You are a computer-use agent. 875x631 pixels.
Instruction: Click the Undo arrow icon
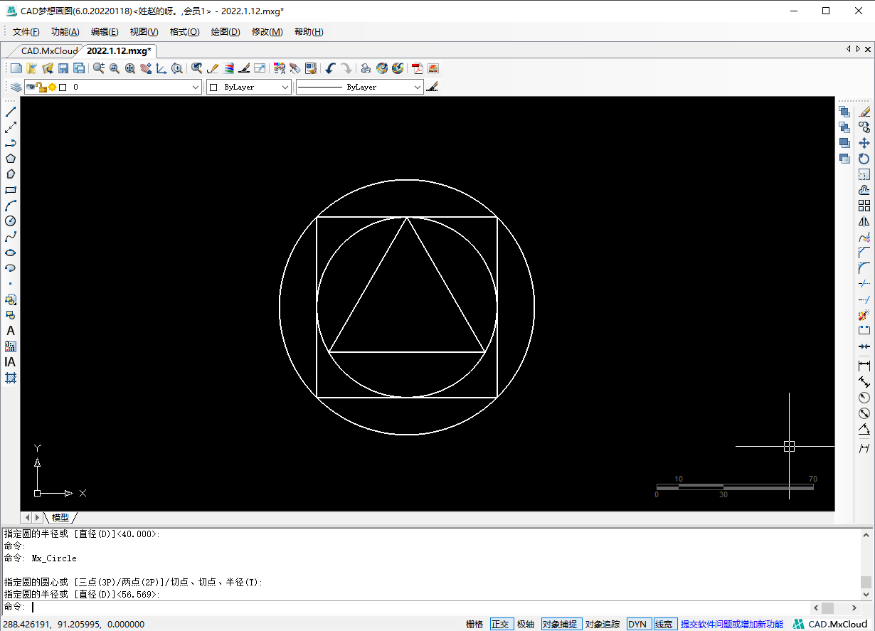[330, 68]
